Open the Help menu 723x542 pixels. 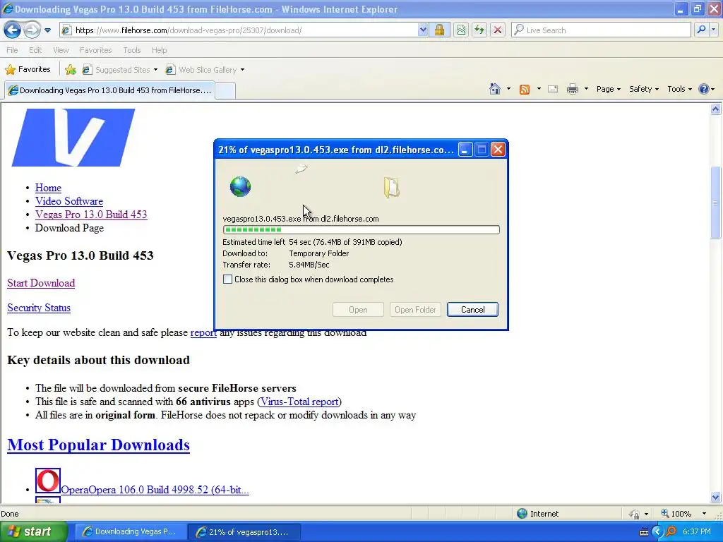[159, 50]
